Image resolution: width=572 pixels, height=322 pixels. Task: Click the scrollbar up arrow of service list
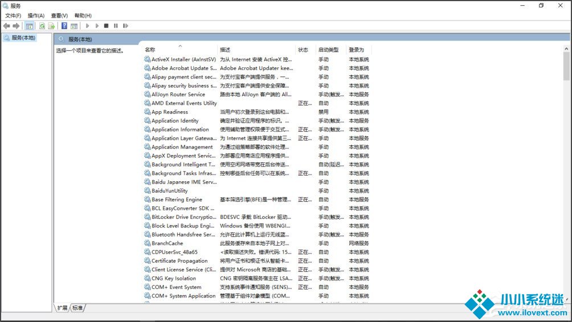coord(566,48)
